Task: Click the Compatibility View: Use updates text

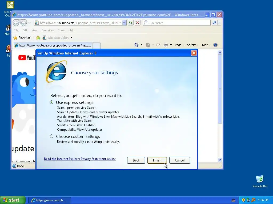Action: (79, 130)
